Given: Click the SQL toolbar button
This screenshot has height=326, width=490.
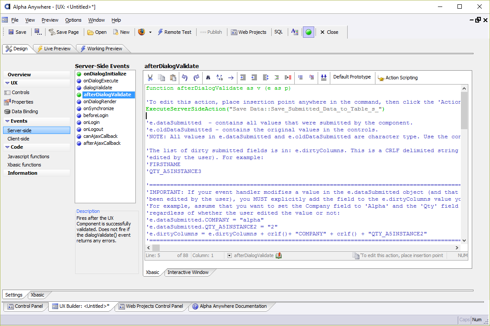Looking at the screenshot, I should [x=279, y=32].
